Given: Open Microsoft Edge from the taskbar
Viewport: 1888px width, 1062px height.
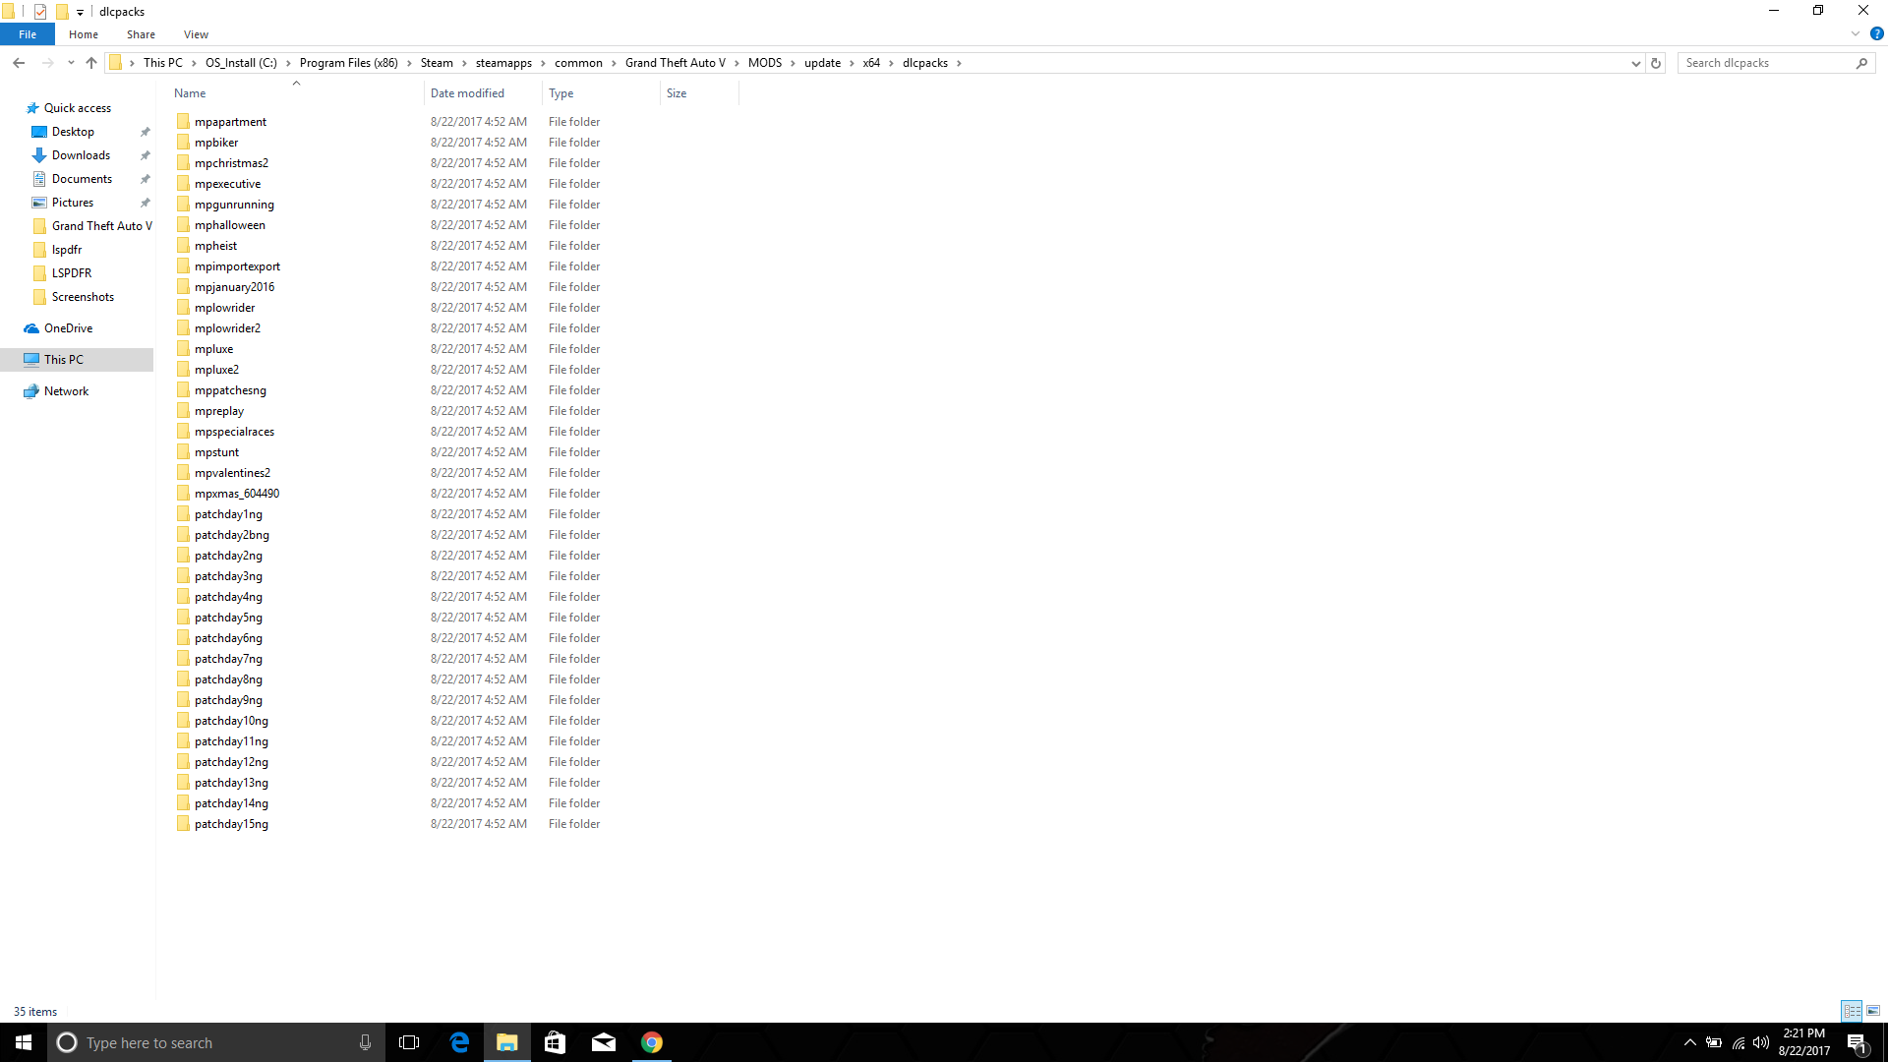Looking at the screenshot, I should point(459,1042).
